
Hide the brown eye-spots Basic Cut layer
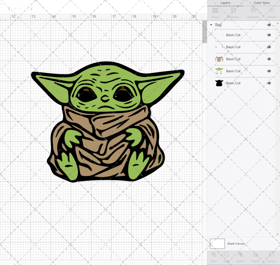click(269, 47)
